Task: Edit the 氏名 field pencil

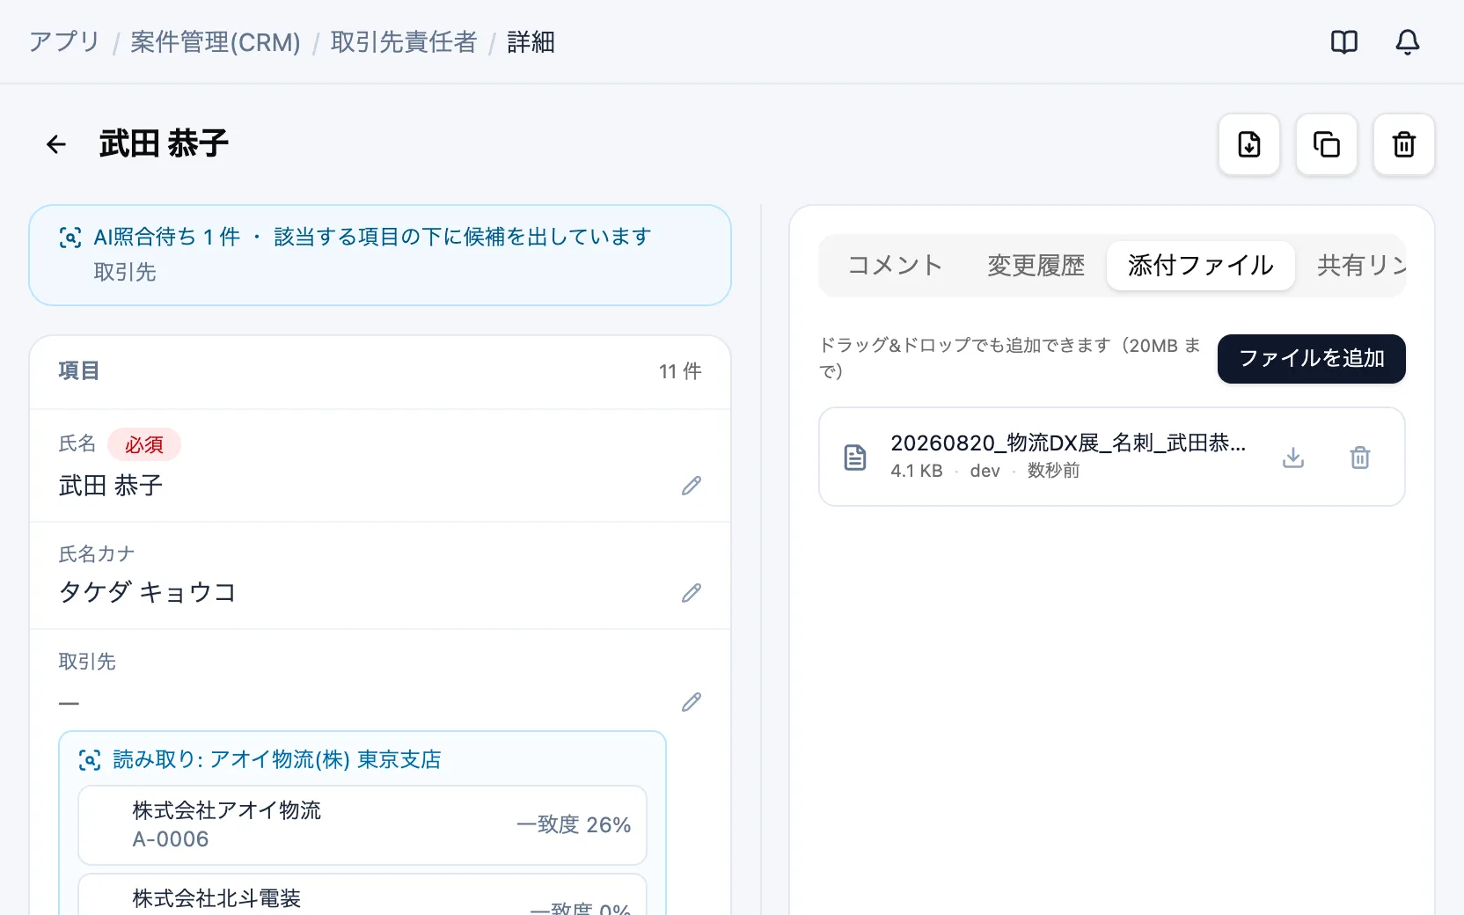Action: coord(692,486)
